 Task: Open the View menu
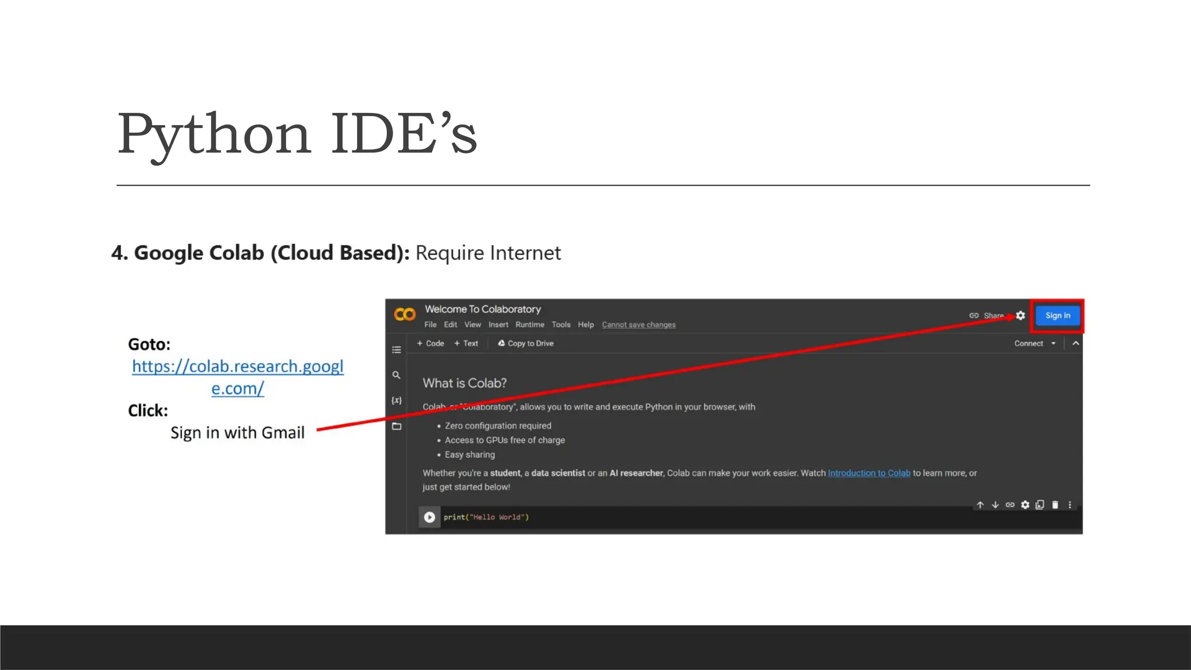click(473, 325)
